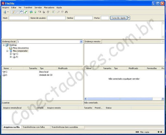Open the Editar menu
166x135 pixels.
click(x=14, y=7)
